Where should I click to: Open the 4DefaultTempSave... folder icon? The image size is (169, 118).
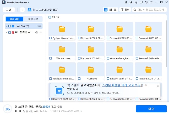62,70
